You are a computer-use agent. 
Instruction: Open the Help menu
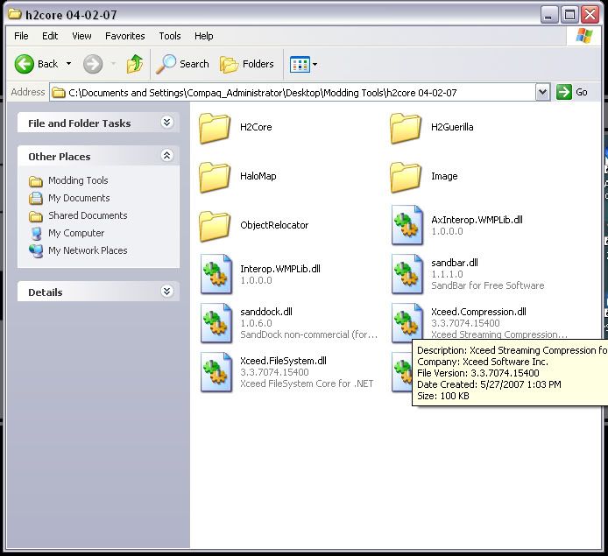pyautogui.click(x=203, y=36)
